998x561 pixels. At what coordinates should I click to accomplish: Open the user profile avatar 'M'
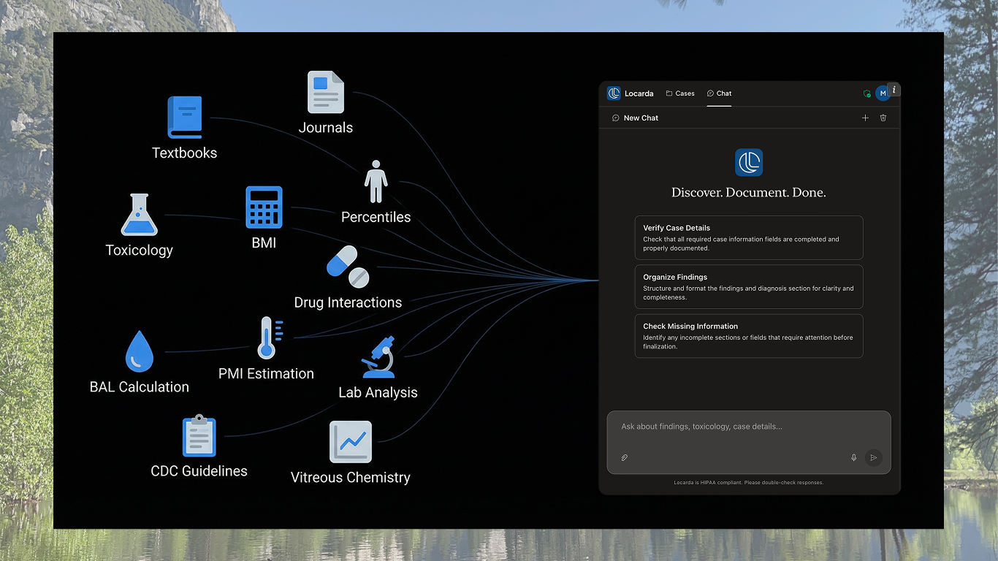(x=883, y=93)
